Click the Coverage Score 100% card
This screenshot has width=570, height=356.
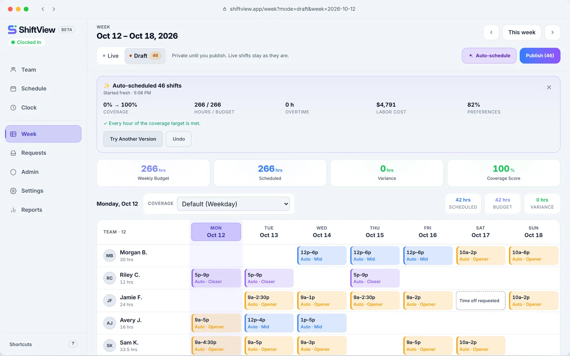503,173
